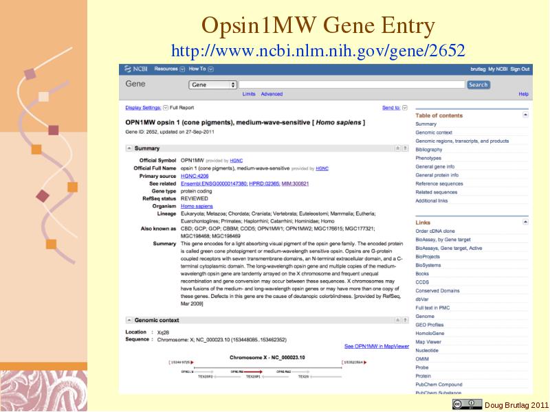Collapse the Links panel
The width and height of the screenshot is (550, 412).
point(525,222)
